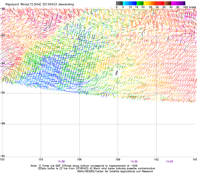The height and width of the screenshot is (173, 197).
Task: Click the purple '14:39' stamp right of longitude 162
Action: tap(169, 162)
